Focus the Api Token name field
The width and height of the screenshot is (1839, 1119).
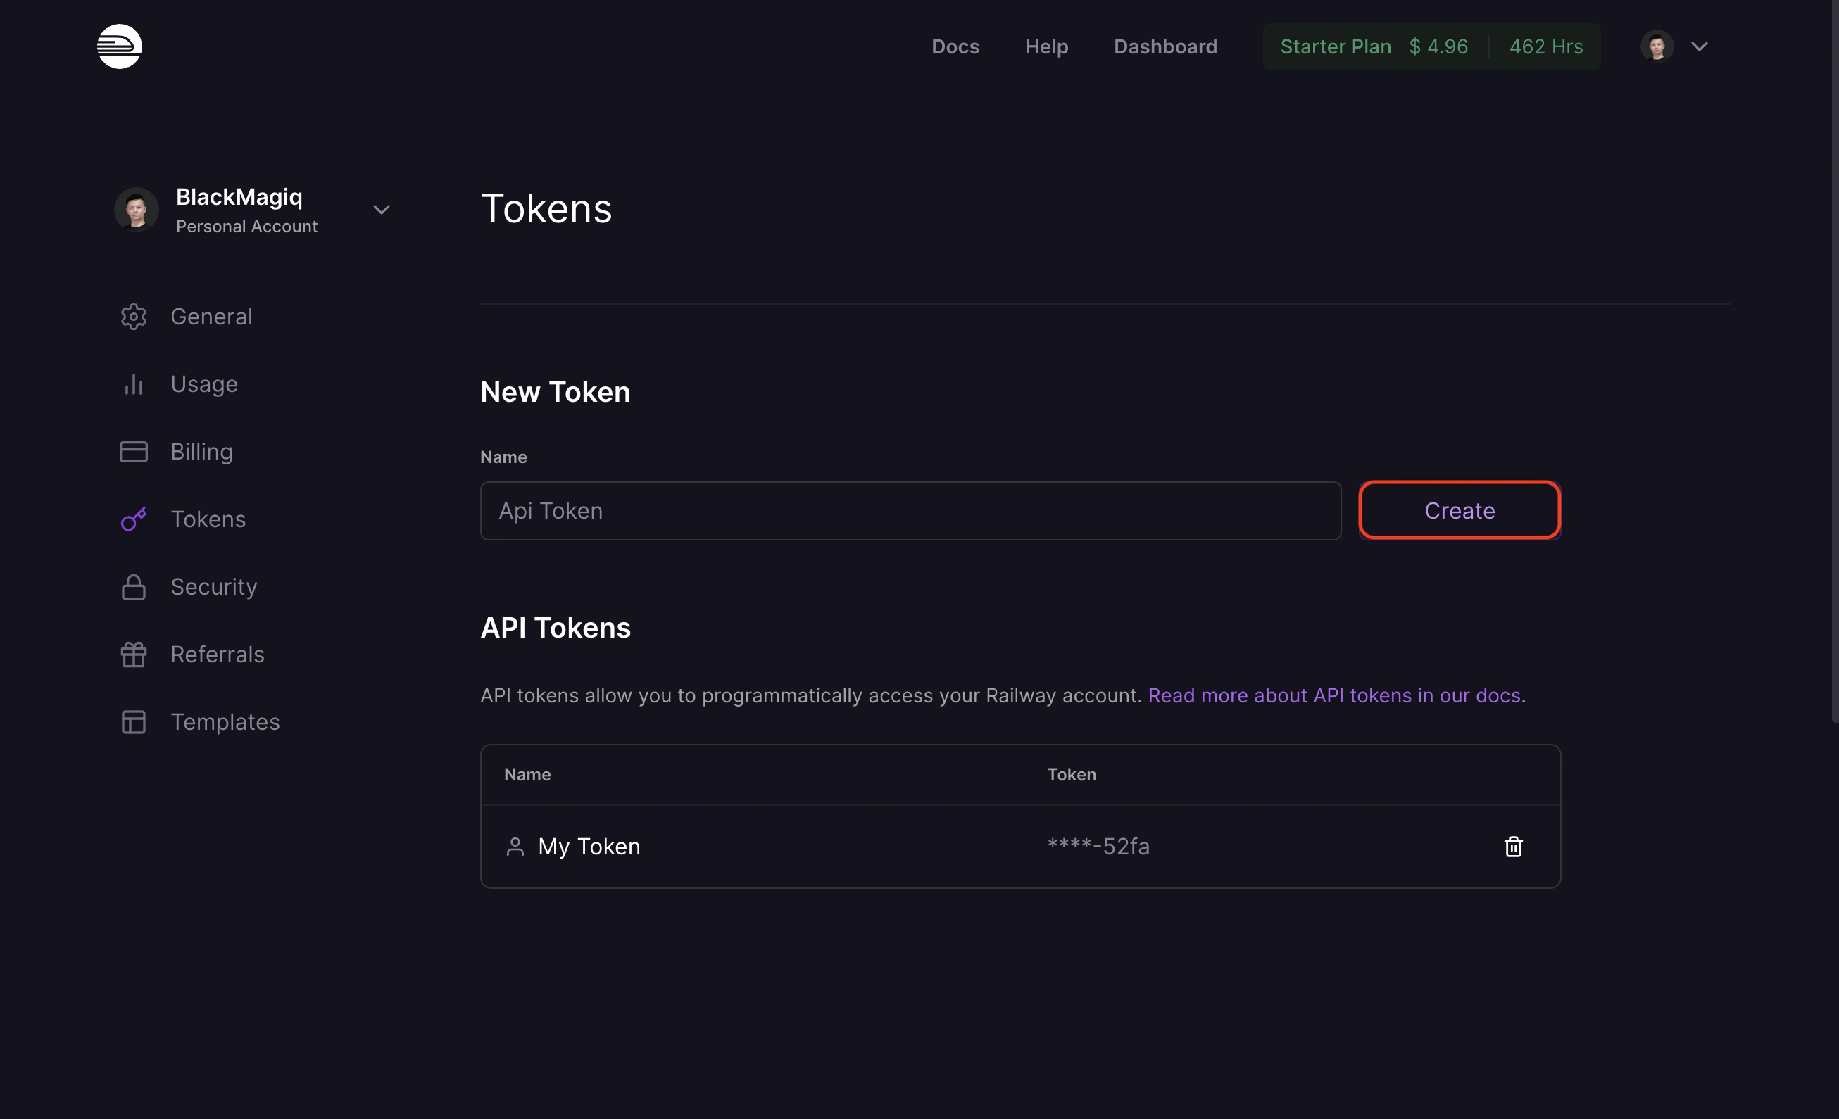[x=910, y=510]
